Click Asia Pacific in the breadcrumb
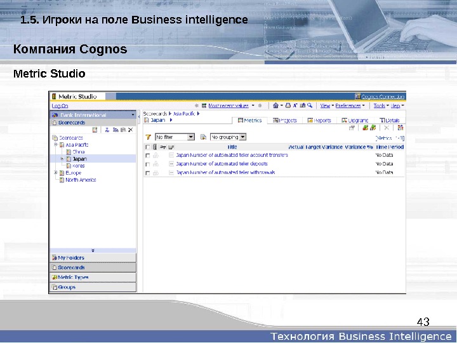This screenshot has height=343, width=457. click(184, 114)
